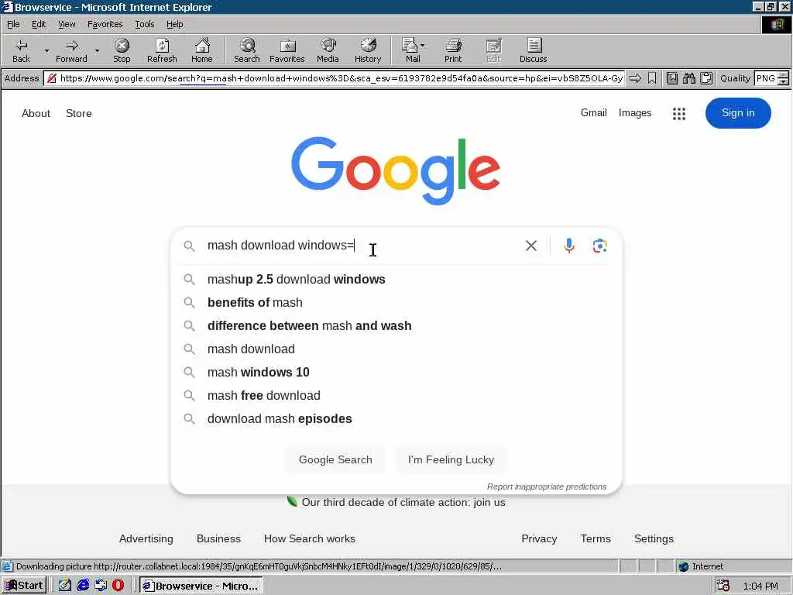Open the Media toolbar pane
Viewport: 793px width, 595px height.
point(328,50)
